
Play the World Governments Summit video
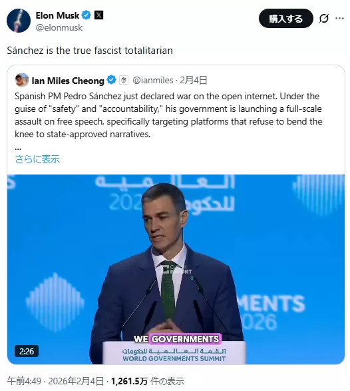tap(176, 269)
